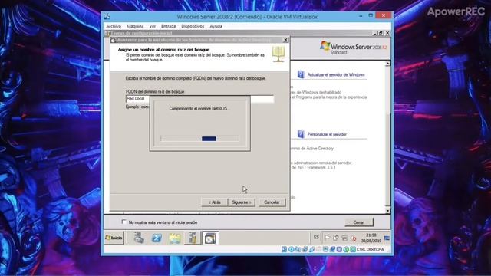Viewport: 491px width, 276px height.
Task: Click VirtualBox mouse integration status icon
Action: click(346, 249)
